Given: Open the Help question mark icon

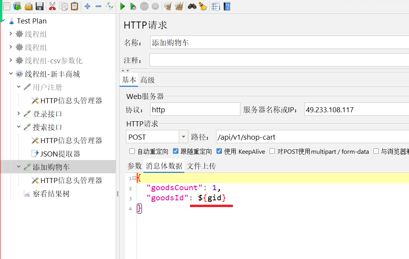Looking at the screenshot, I should [227, 6].
